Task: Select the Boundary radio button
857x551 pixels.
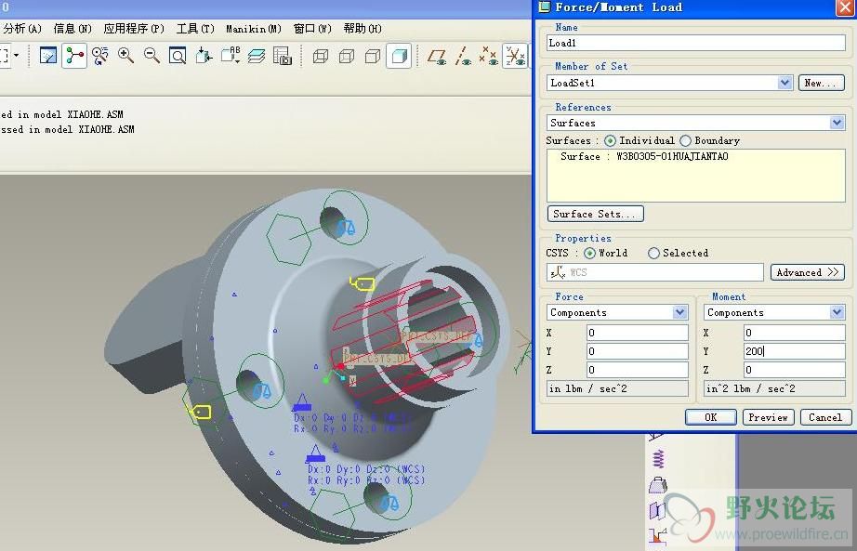Action: [x=685, y=140]
